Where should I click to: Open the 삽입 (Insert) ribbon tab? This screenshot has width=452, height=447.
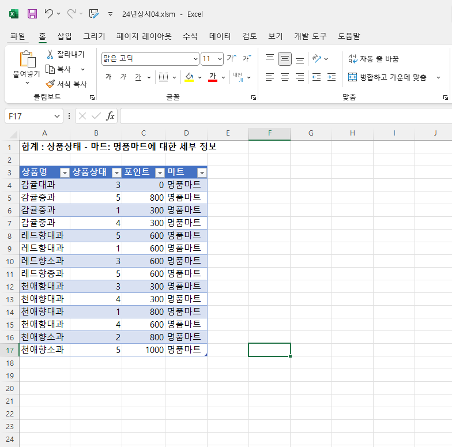pyautogui.click(x=65, y=36)
